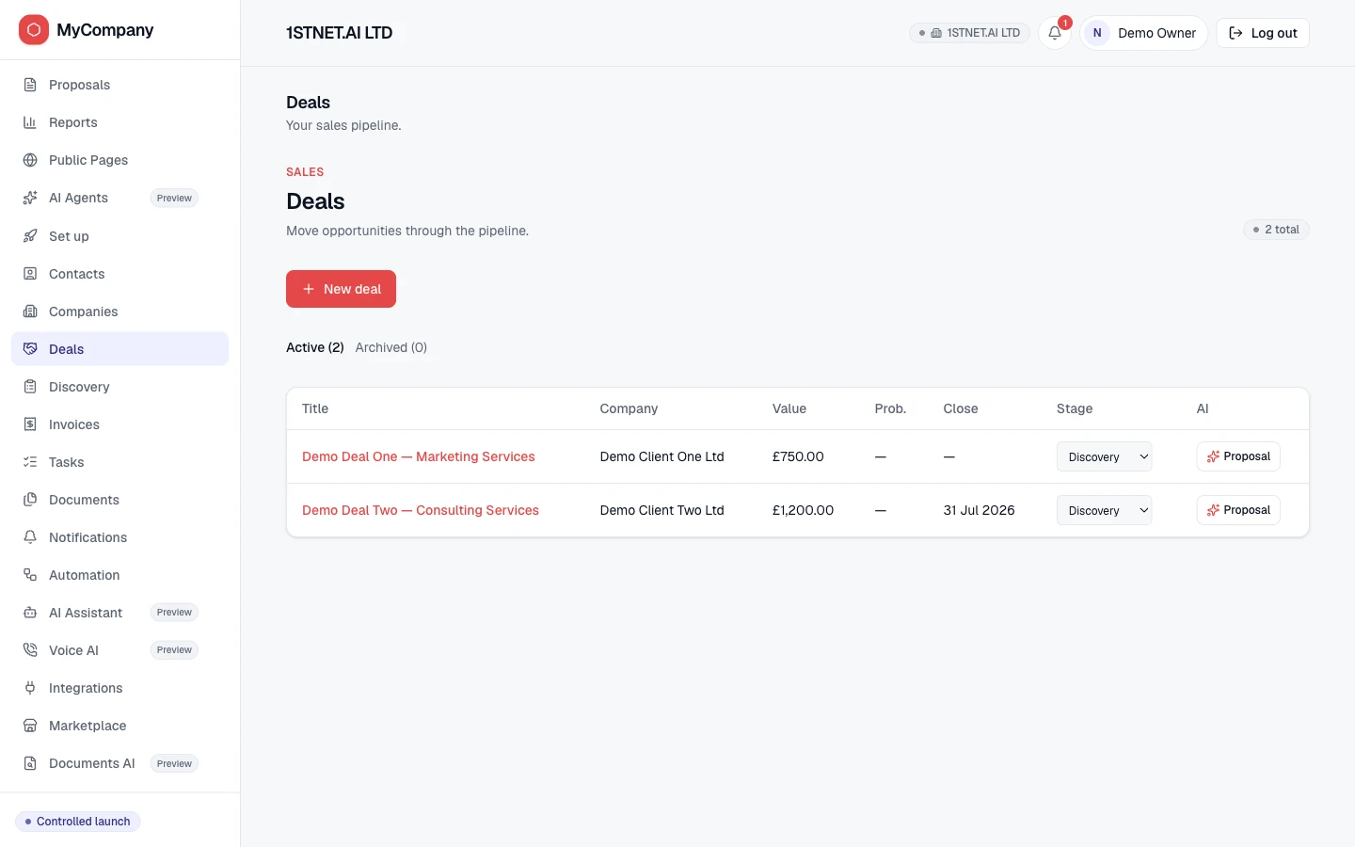Screen dimensions: 1355x847
Task: Open Demo Deal Two — Consulting Services
Action: click(421, 510)
